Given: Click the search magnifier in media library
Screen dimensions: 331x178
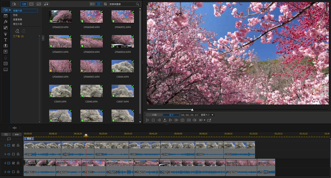Looking at the screenshot, I should (137, 4).
